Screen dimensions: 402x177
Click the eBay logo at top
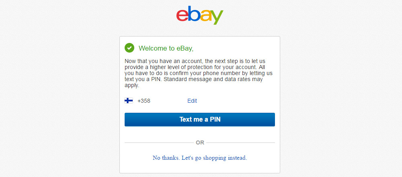point(200,15)
